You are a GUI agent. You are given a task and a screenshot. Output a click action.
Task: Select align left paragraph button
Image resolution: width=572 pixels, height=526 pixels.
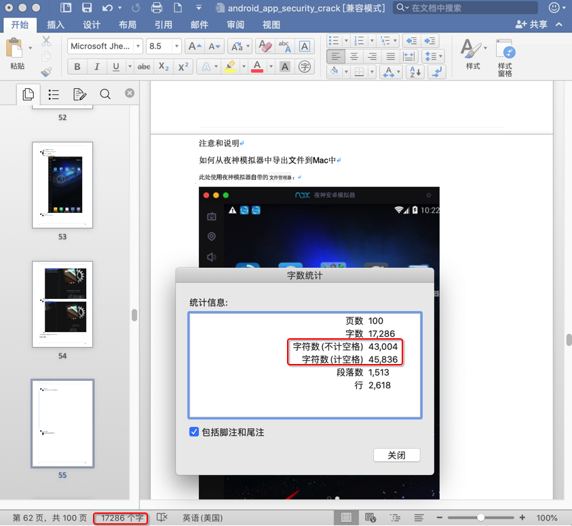click(336, 56)
